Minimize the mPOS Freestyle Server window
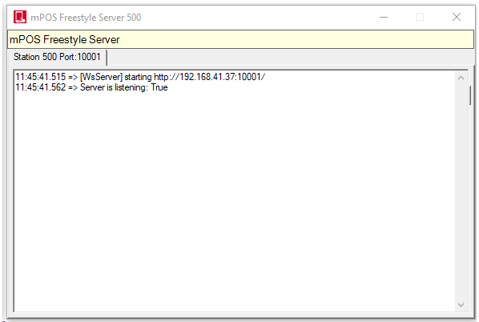This screenshot has height=322, width=479. point(384,17)
